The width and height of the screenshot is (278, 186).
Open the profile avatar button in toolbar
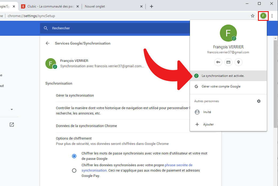pyautogui.click(x=263, y=16)
